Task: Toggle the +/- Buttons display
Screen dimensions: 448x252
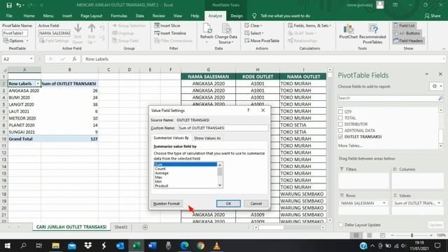Action: coord(407,33)
